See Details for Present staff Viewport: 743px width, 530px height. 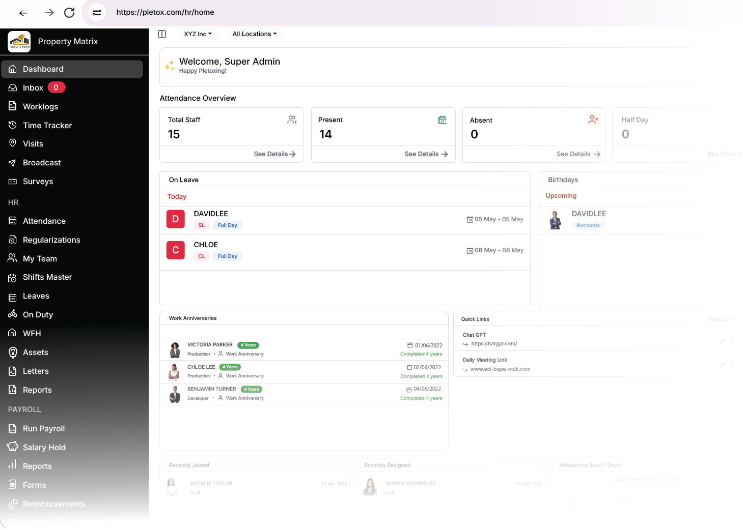point(426,154)
